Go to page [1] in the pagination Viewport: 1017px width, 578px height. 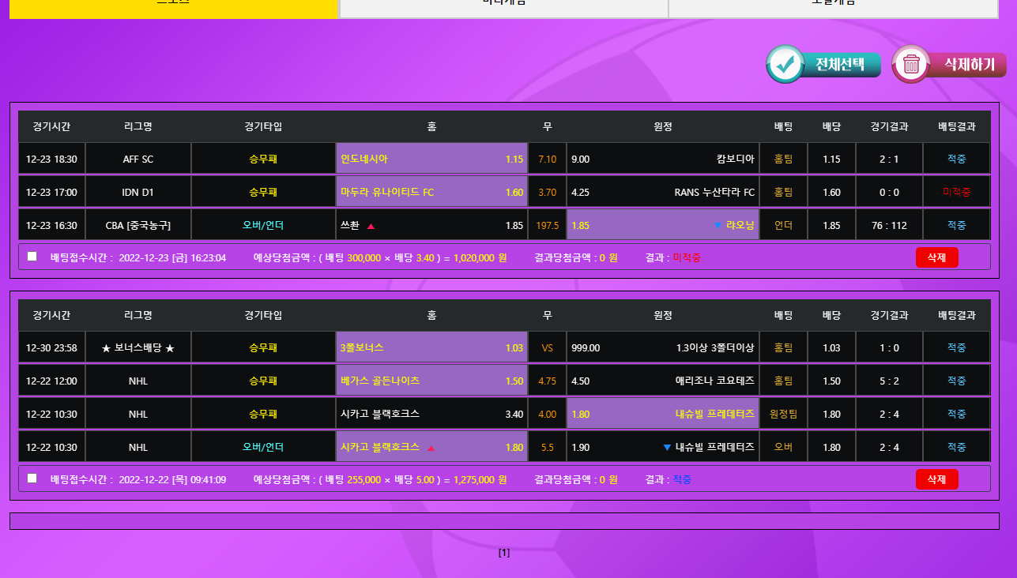click(x=504, y=553)
